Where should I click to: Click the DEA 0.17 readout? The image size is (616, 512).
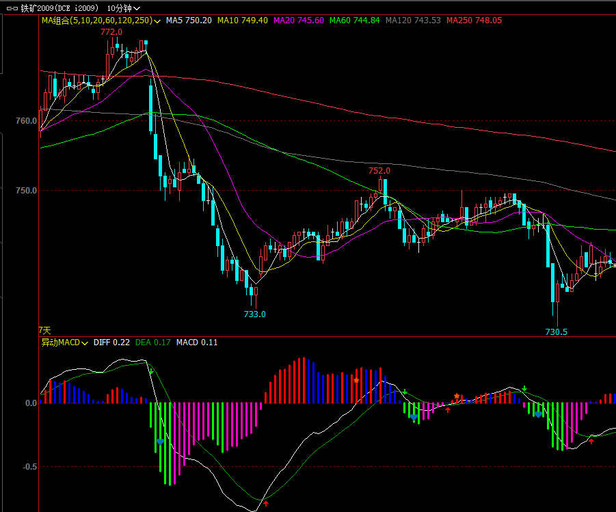click(x=153, y=342)
